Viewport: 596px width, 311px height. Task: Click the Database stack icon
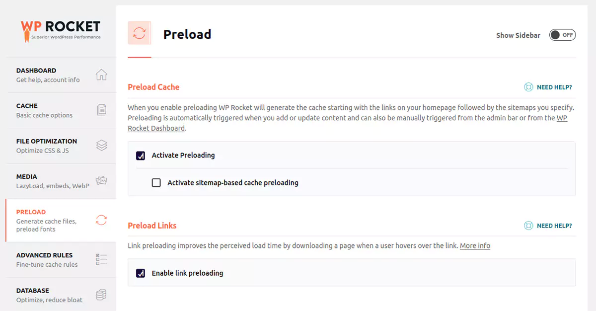101,294
